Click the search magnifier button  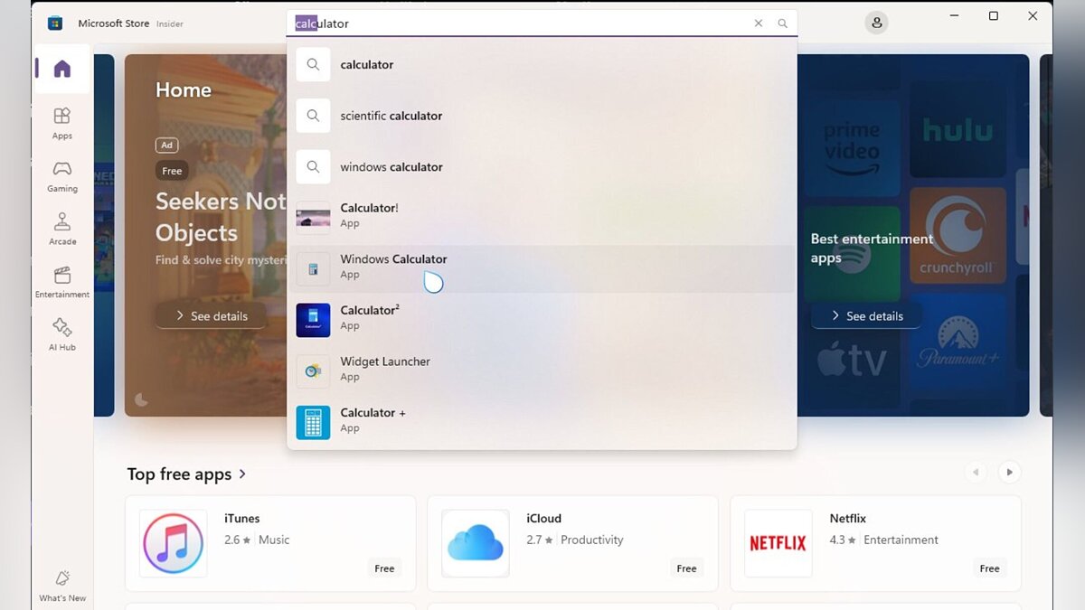pos(782,23)
